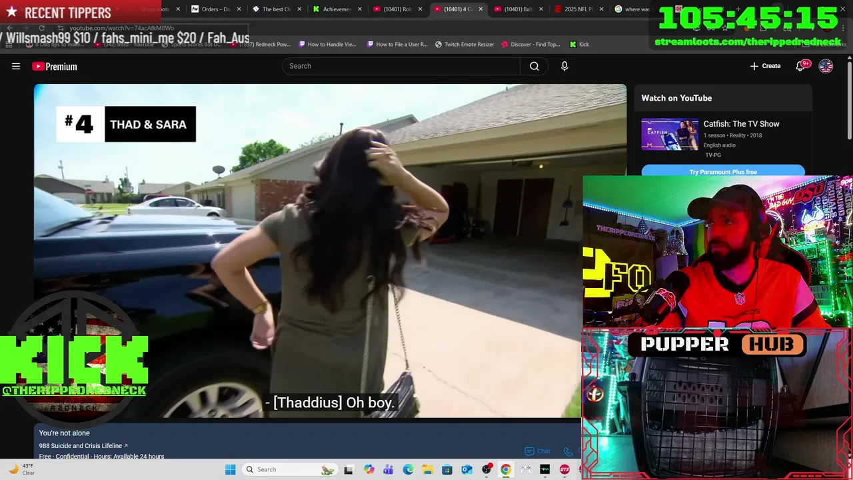Close the Achievements tab

(x=360, y=9)
